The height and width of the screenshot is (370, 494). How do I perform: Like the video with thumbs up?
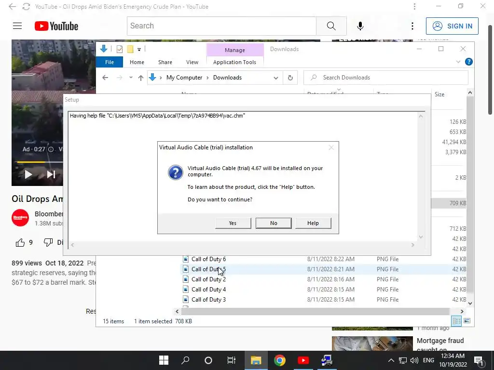click(20, 242)
